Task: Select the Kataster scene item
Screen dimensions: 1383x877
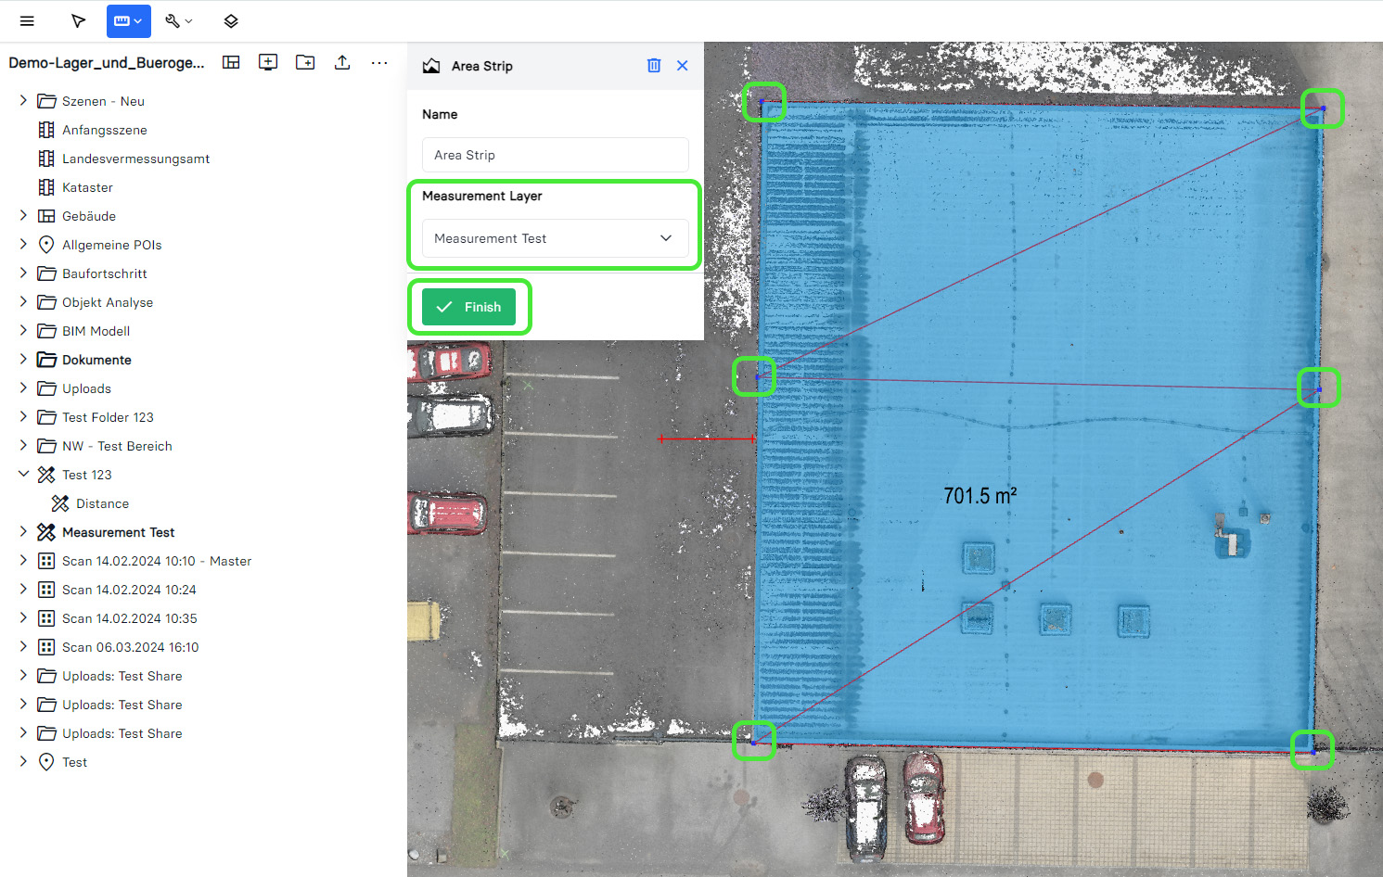Action: click(x=87, y=187)
